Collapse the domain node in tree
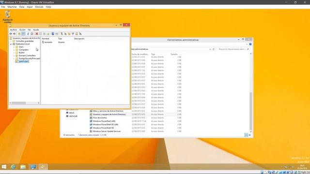This screenshot has height=174, width=310. pyautogui.click(x=11, y=44)
